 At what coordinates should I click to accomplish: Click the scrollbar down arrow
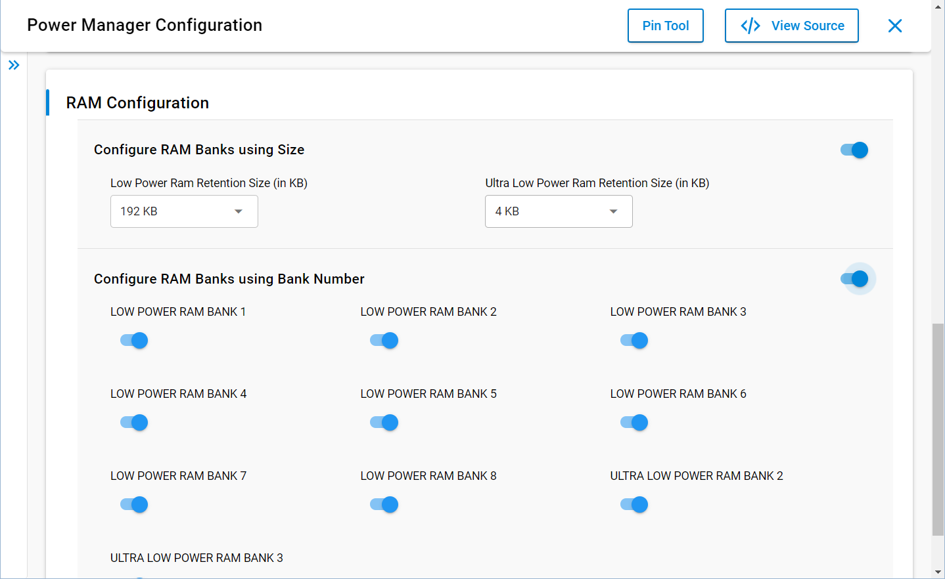coord(939,572)
